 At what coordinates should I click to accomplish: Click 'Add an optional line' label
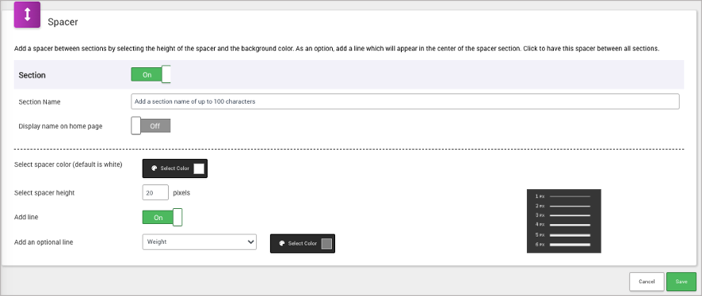pos(44,242)
